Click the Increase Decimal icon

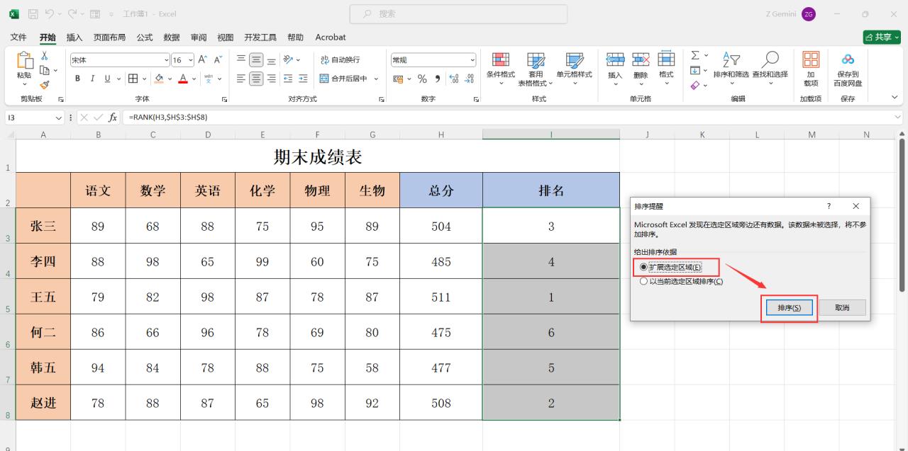click(454, 79)
